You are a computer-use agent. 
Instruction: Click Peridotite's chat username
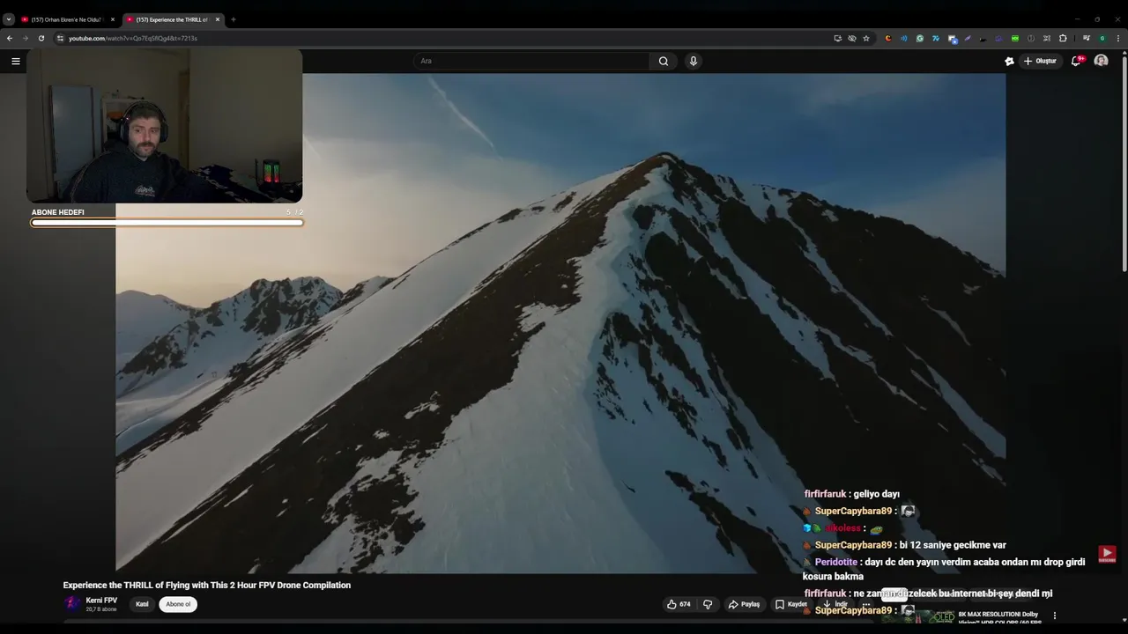click(x=836, y=562)
